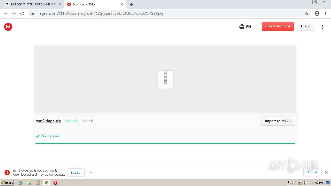Click the browser back arrow
331x186 pixels.
(x=6, y=13)
